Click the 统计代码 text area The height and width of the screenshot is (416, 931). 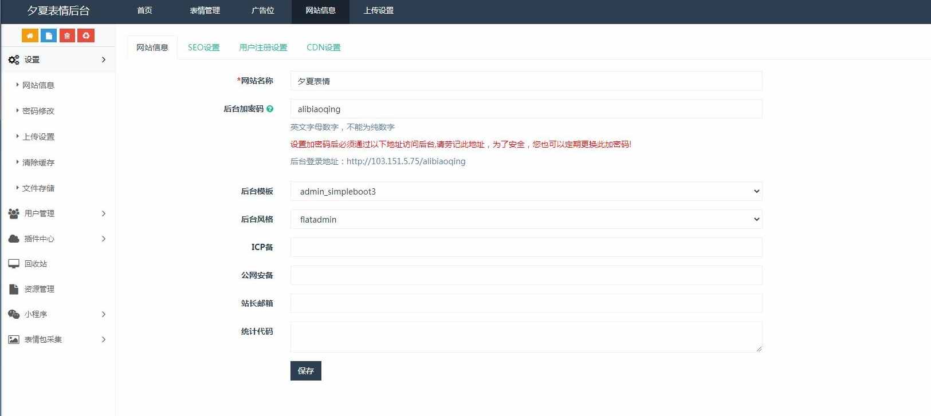(526, 336)
